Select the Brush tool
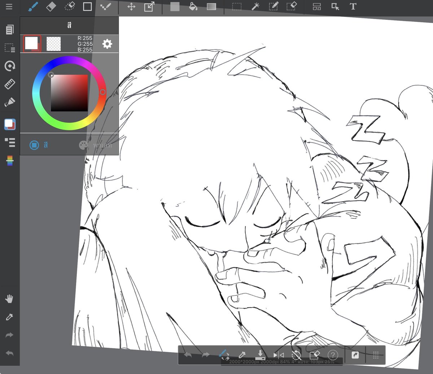 click(33, 6)
